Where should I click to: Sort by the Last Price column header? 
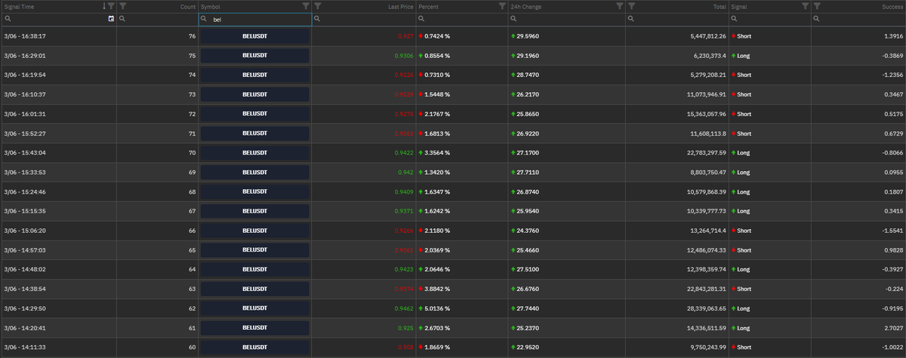(x=400, y=6)
